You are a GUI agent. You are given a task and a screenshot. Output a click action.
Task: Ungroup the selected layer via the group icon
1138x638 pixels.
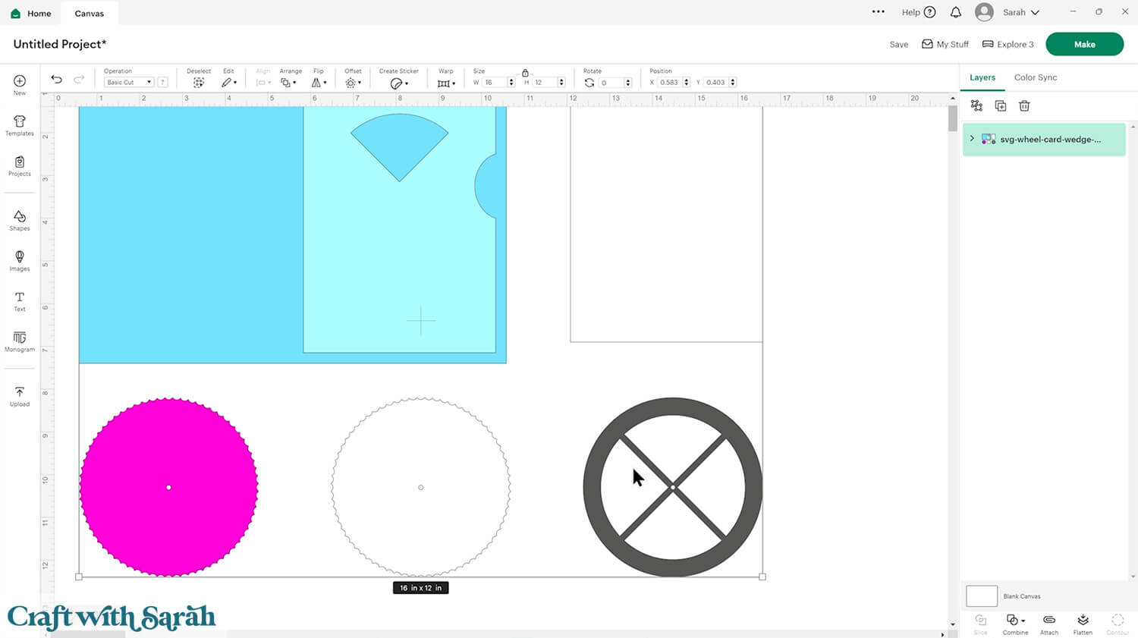tap(976, 106)
